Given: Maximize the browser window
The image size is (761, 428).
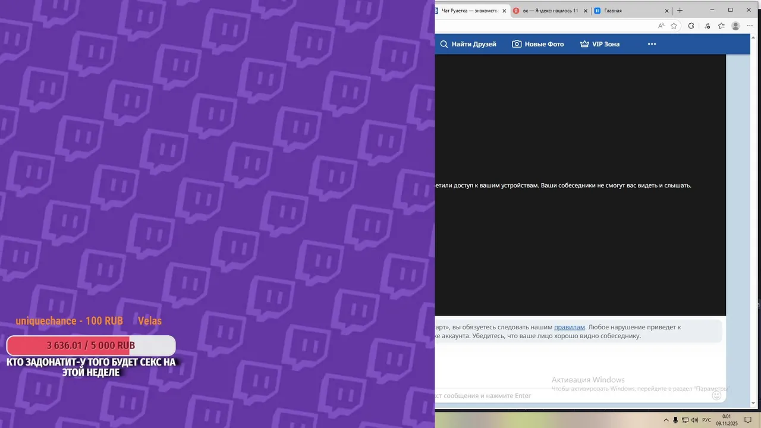Looking at the screenshot, I should tap(731, 10).
